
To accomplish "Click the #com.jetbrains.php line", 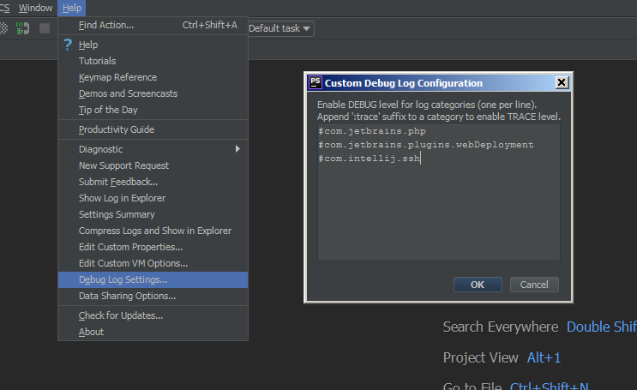I will [372, 131].
